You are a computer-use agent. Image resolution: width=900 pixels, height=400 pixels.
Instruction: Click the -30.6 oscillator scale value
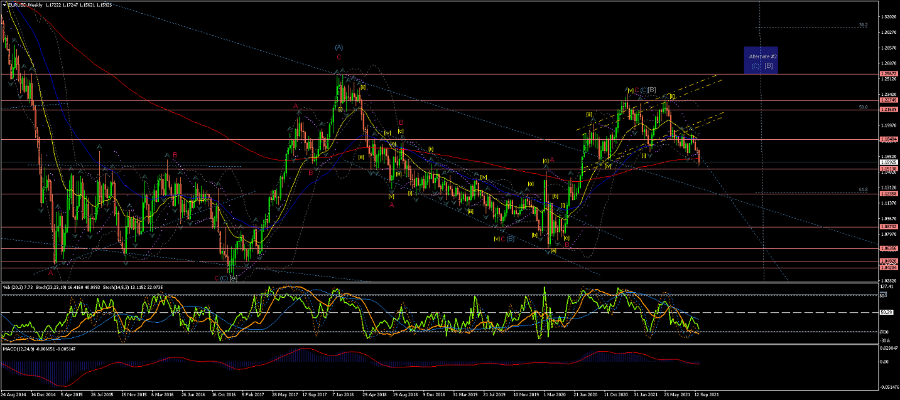tap(886, 340)
